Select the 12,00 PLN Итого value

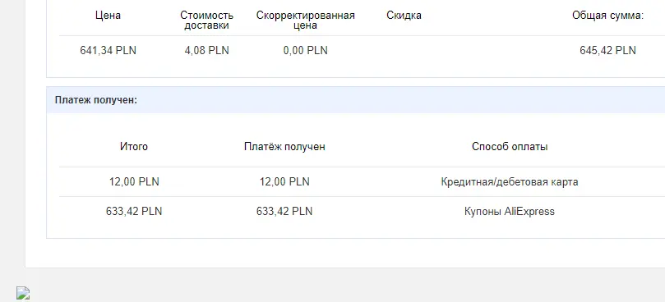tap(134, 181)
